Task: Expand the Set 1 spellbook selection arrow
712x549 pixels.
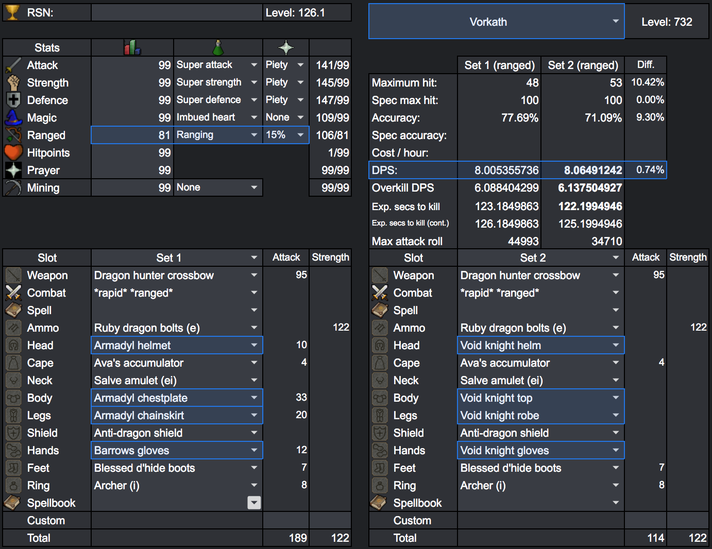Action: [254, 503]
